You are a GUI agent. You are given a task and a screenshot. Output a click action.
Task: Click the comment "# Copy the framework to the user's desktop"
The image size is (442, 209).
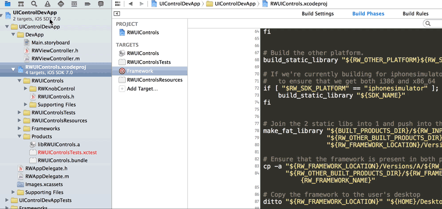coord(342,194)
